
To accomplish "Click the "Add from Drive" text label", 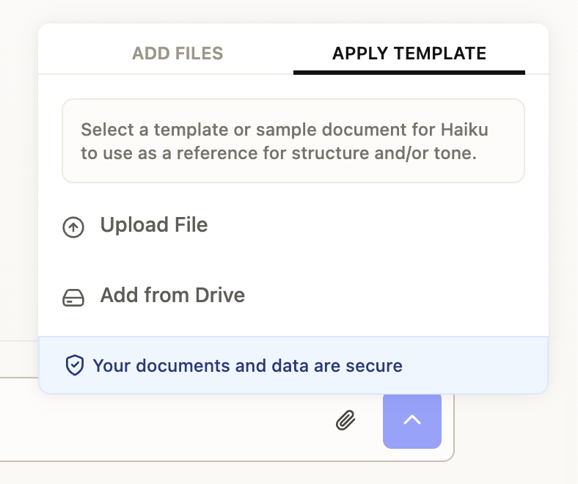I will [172, 296].
